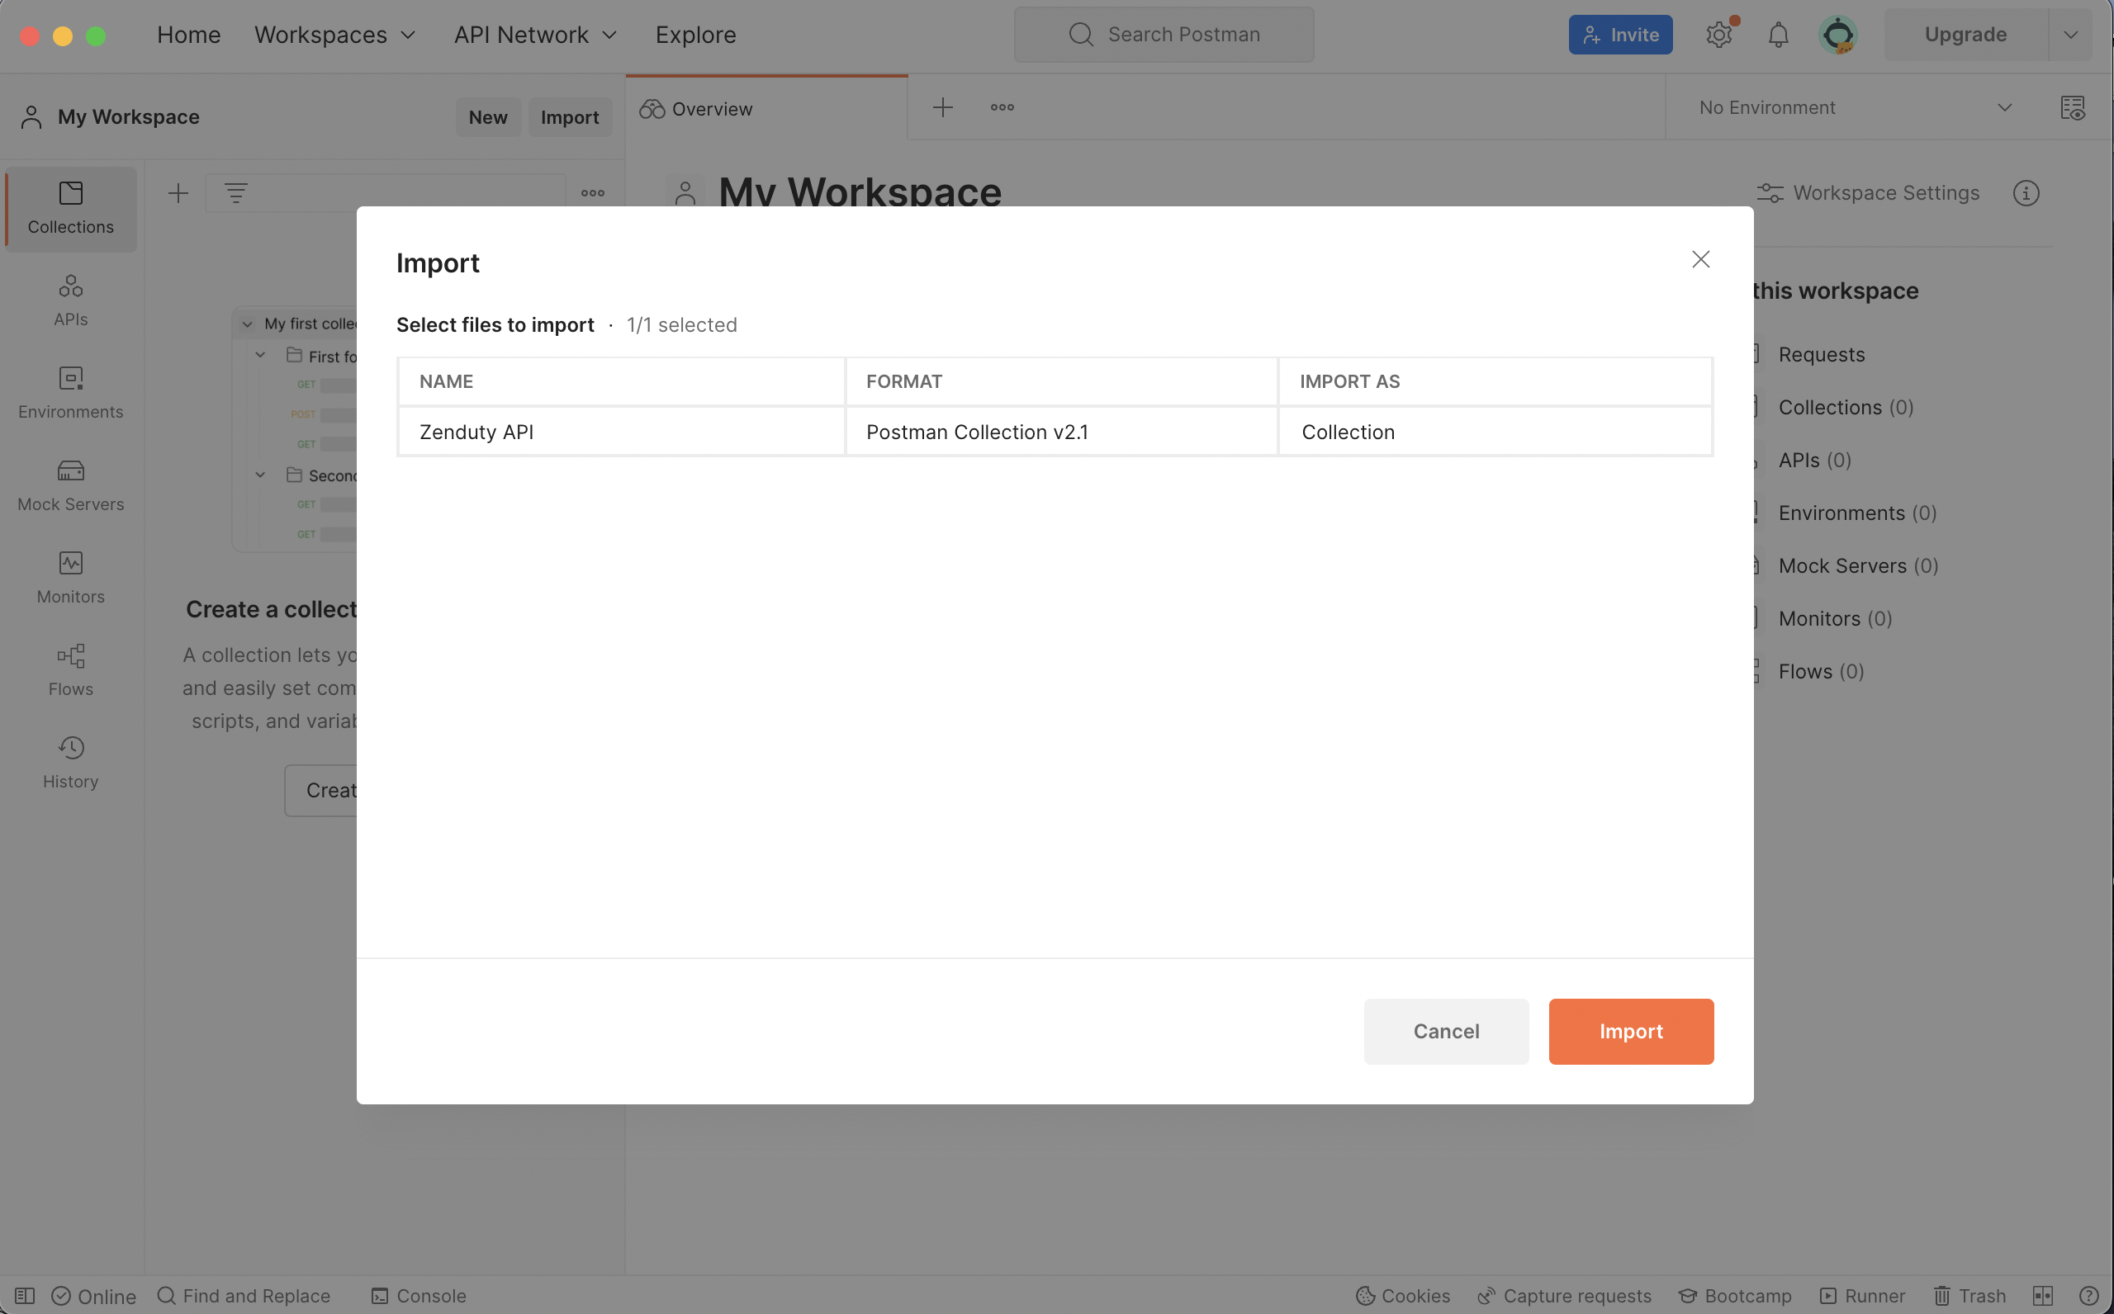
Task: Open the No Environment selector dropdown
Action: click(1855, 108)
